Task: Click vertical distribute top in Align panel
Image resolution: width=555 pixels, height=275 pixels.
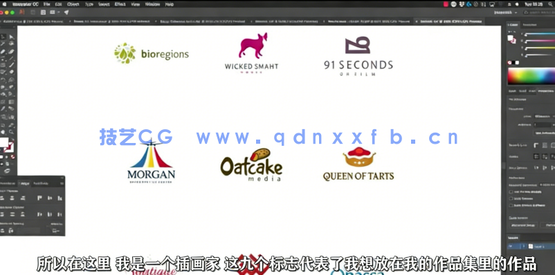Action: click(2, 215)
